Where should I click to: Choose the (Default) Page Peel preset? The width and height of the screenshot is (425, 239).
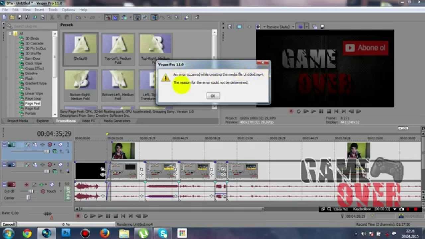point(80,49)
